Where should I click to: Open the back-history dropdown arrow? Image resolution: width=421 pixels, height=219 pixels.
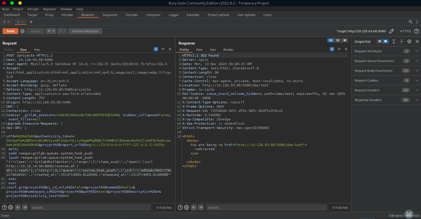(54, 31)
